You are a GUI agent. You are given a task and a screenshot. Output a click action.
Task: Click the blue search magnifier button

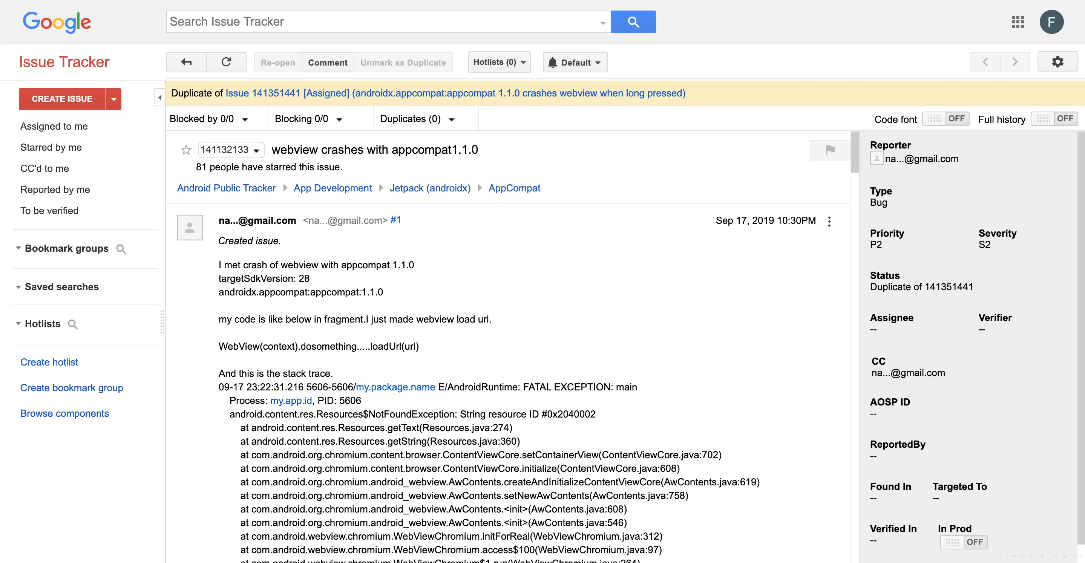pyautogui.click(x=633, y=22)
